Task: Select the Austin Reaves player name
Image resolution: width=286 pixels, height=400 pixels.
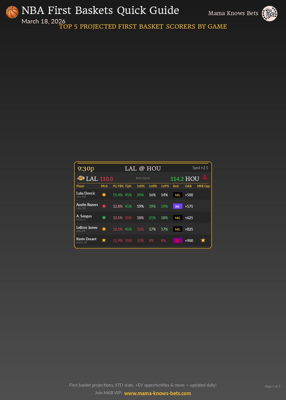Action: click(87, 205)
